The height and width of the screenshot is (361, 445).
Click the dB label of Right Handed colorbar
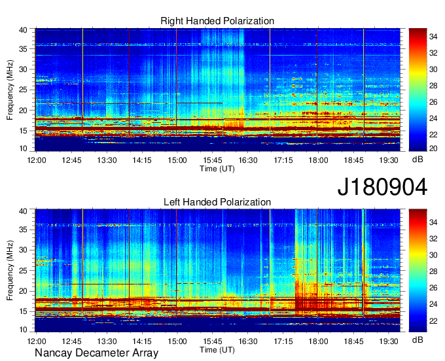click(x=418, y=160)
